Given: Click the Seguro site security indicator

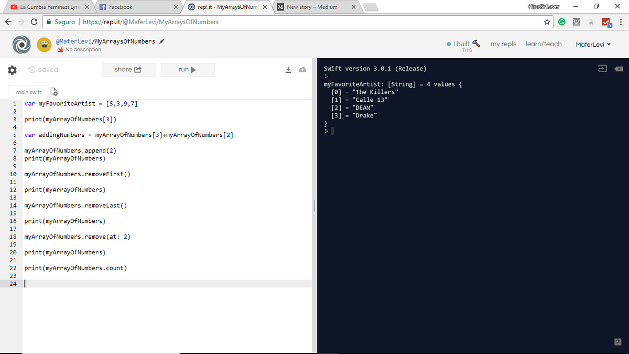Looking at the screenshot, I should [61, 22].
